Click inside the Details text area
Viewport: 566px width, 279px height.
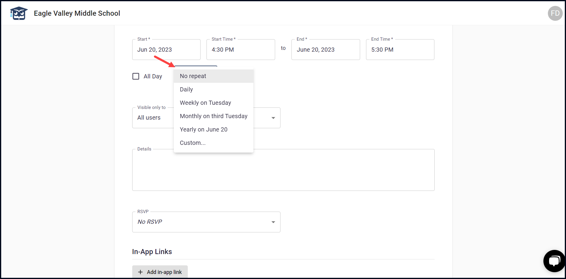(x=283, y=170)
